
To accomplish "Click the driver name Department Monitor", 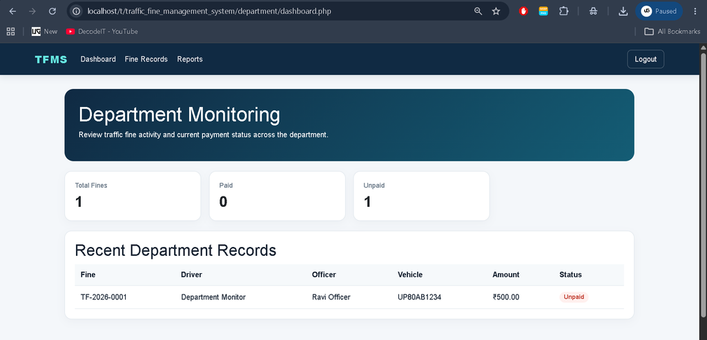I will point(213,297).
